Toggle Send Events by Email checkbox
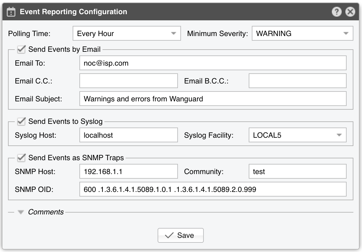The width and height of the screenshot is (362, 252). pyautogui.click(x=21, y=49)
